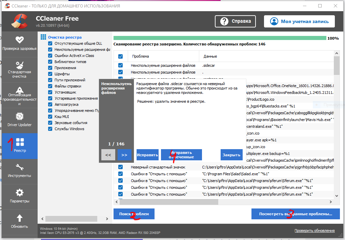Click the 1 / 146 issue counter

coord(116,144)
